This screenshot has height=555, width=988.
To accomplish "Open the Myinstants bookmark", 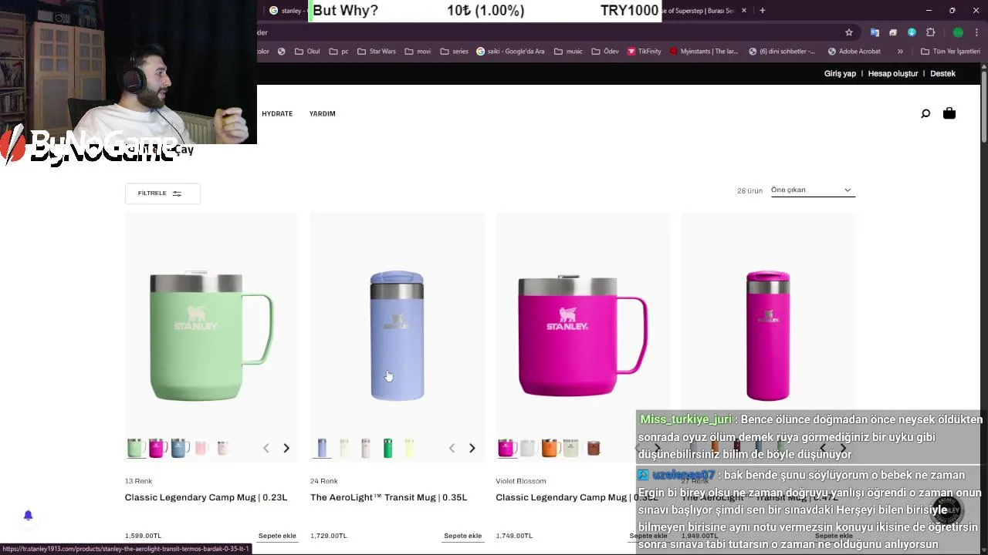I will point(703,52).
